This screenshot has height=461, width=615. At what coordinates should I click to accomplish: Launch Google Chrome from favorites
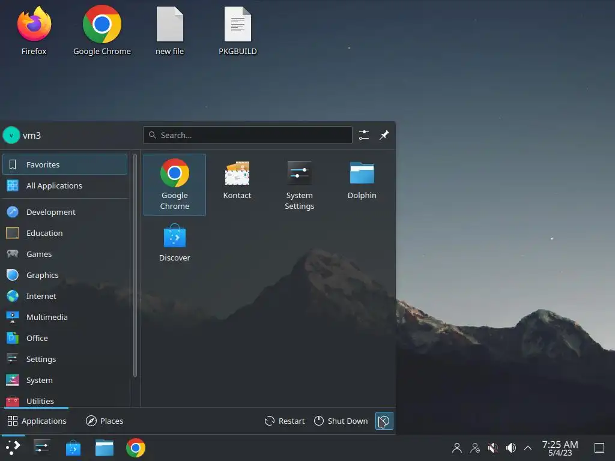(175, 185)
